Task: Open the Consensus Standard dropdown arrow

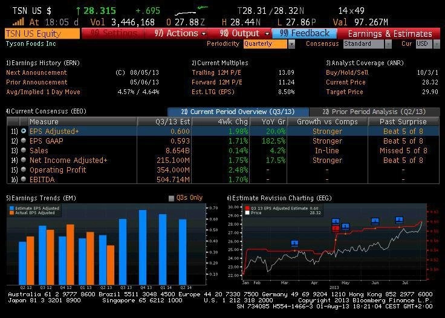Action: pos(388,44)
